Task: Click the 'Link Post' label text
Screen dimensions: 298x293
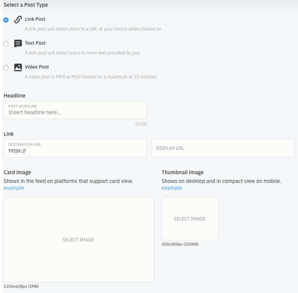Action: [35, 19]
